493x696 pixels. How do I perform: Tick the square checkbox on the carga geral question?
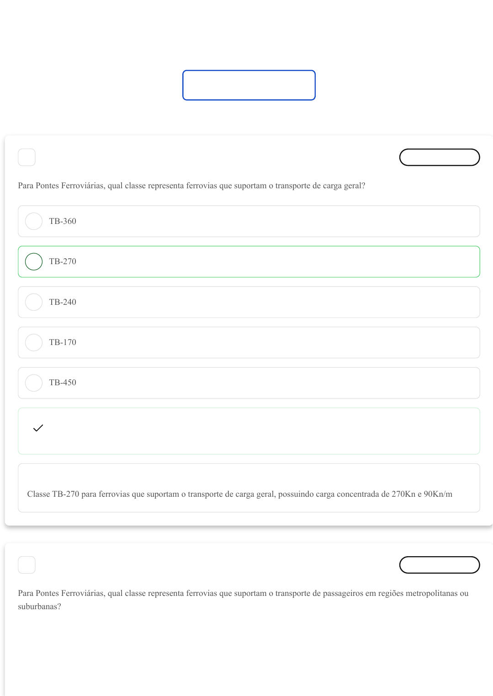click(x=27, y=157)
